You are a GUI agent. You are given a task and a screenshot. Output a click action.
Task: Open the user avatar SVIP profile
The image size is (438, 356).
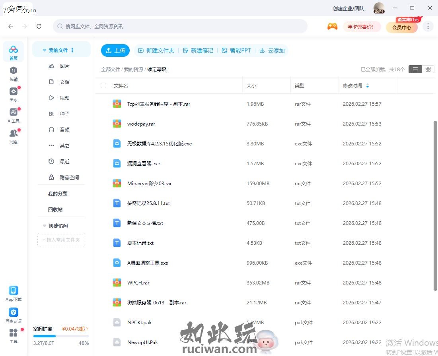(379, 8)
